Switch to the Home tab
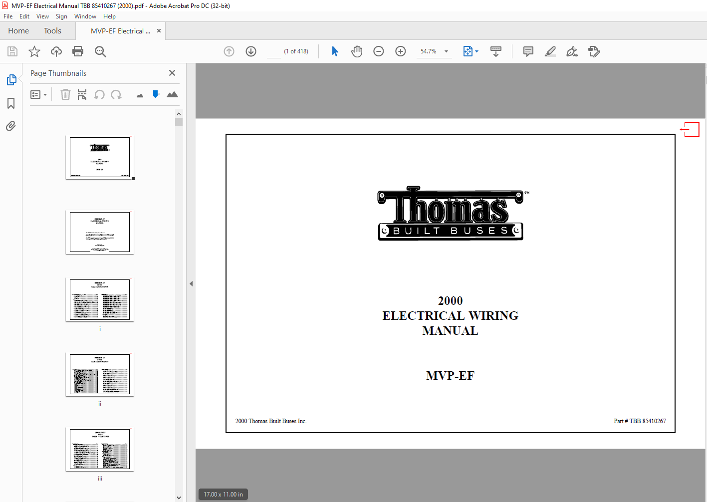Screen dimensions: 707x502 pyautogui.click(x=18, y=31)
